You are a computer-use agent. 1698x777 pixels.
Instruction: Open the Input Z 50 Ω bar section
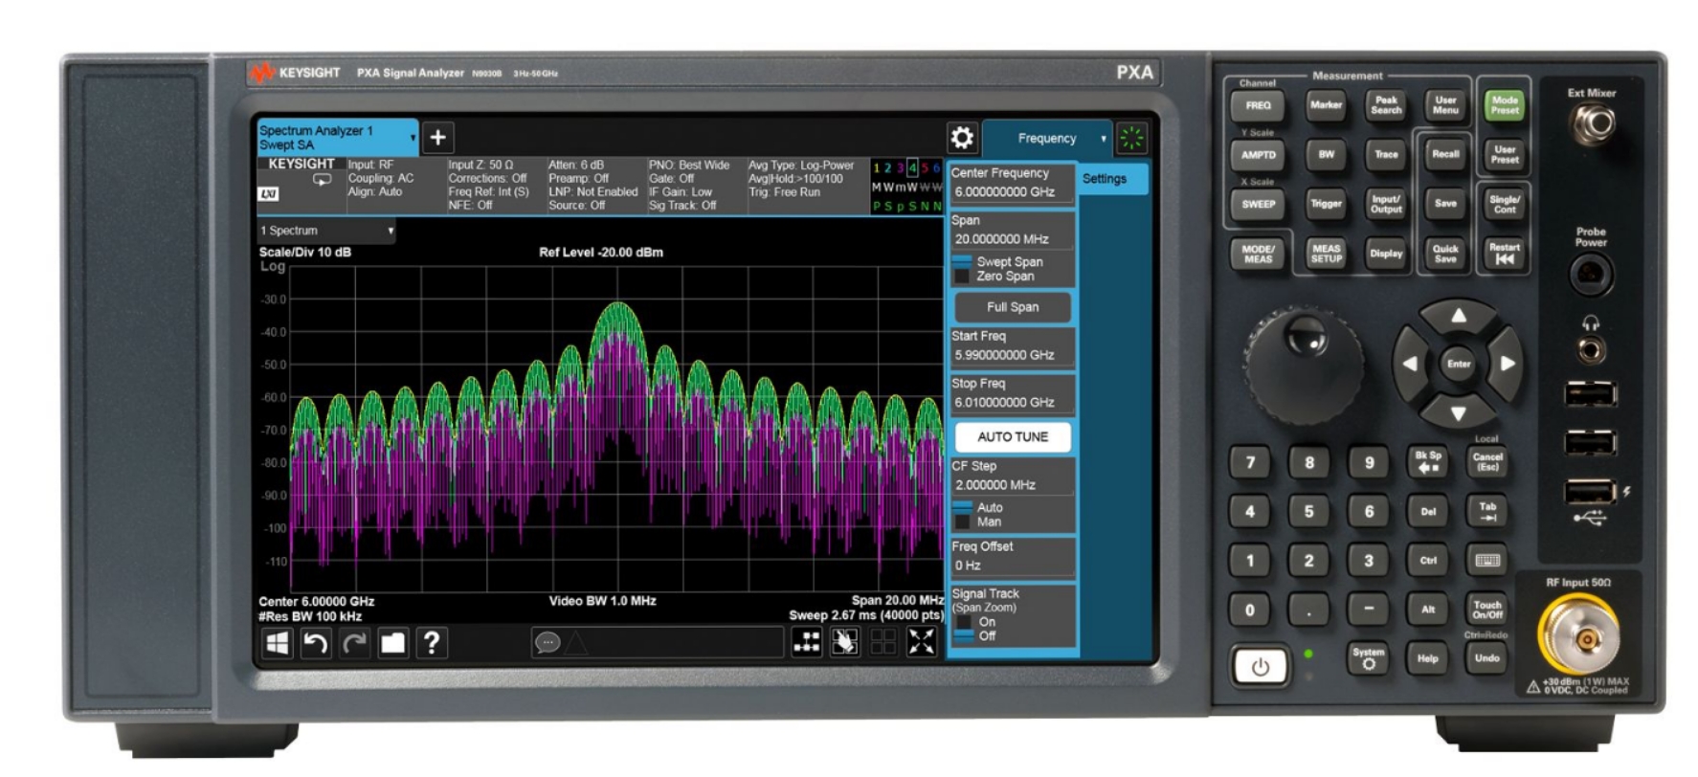pos(494,186)
